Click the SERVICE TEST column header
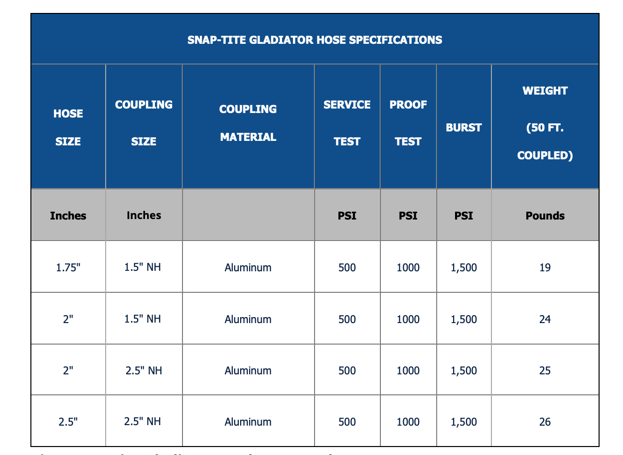The width and height of the screenshot is (623, 455). (x=347, y=123)
